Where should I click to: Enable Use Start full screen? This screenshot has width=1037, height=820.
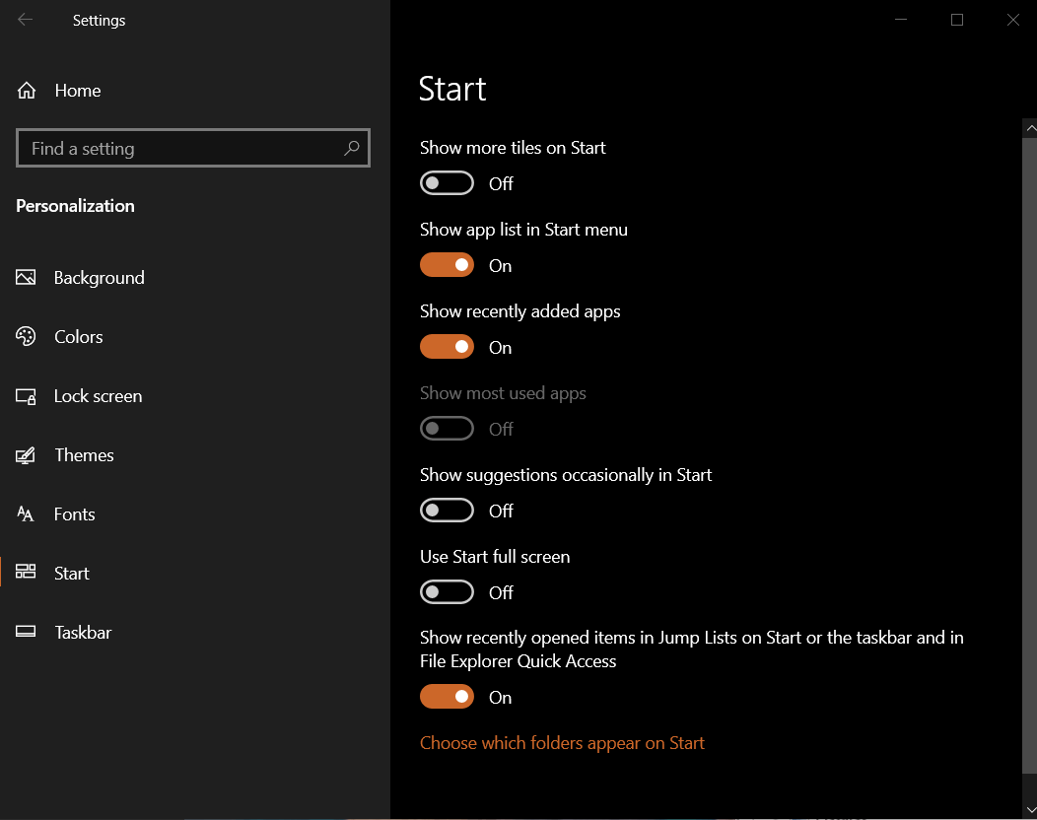point(448,592)
